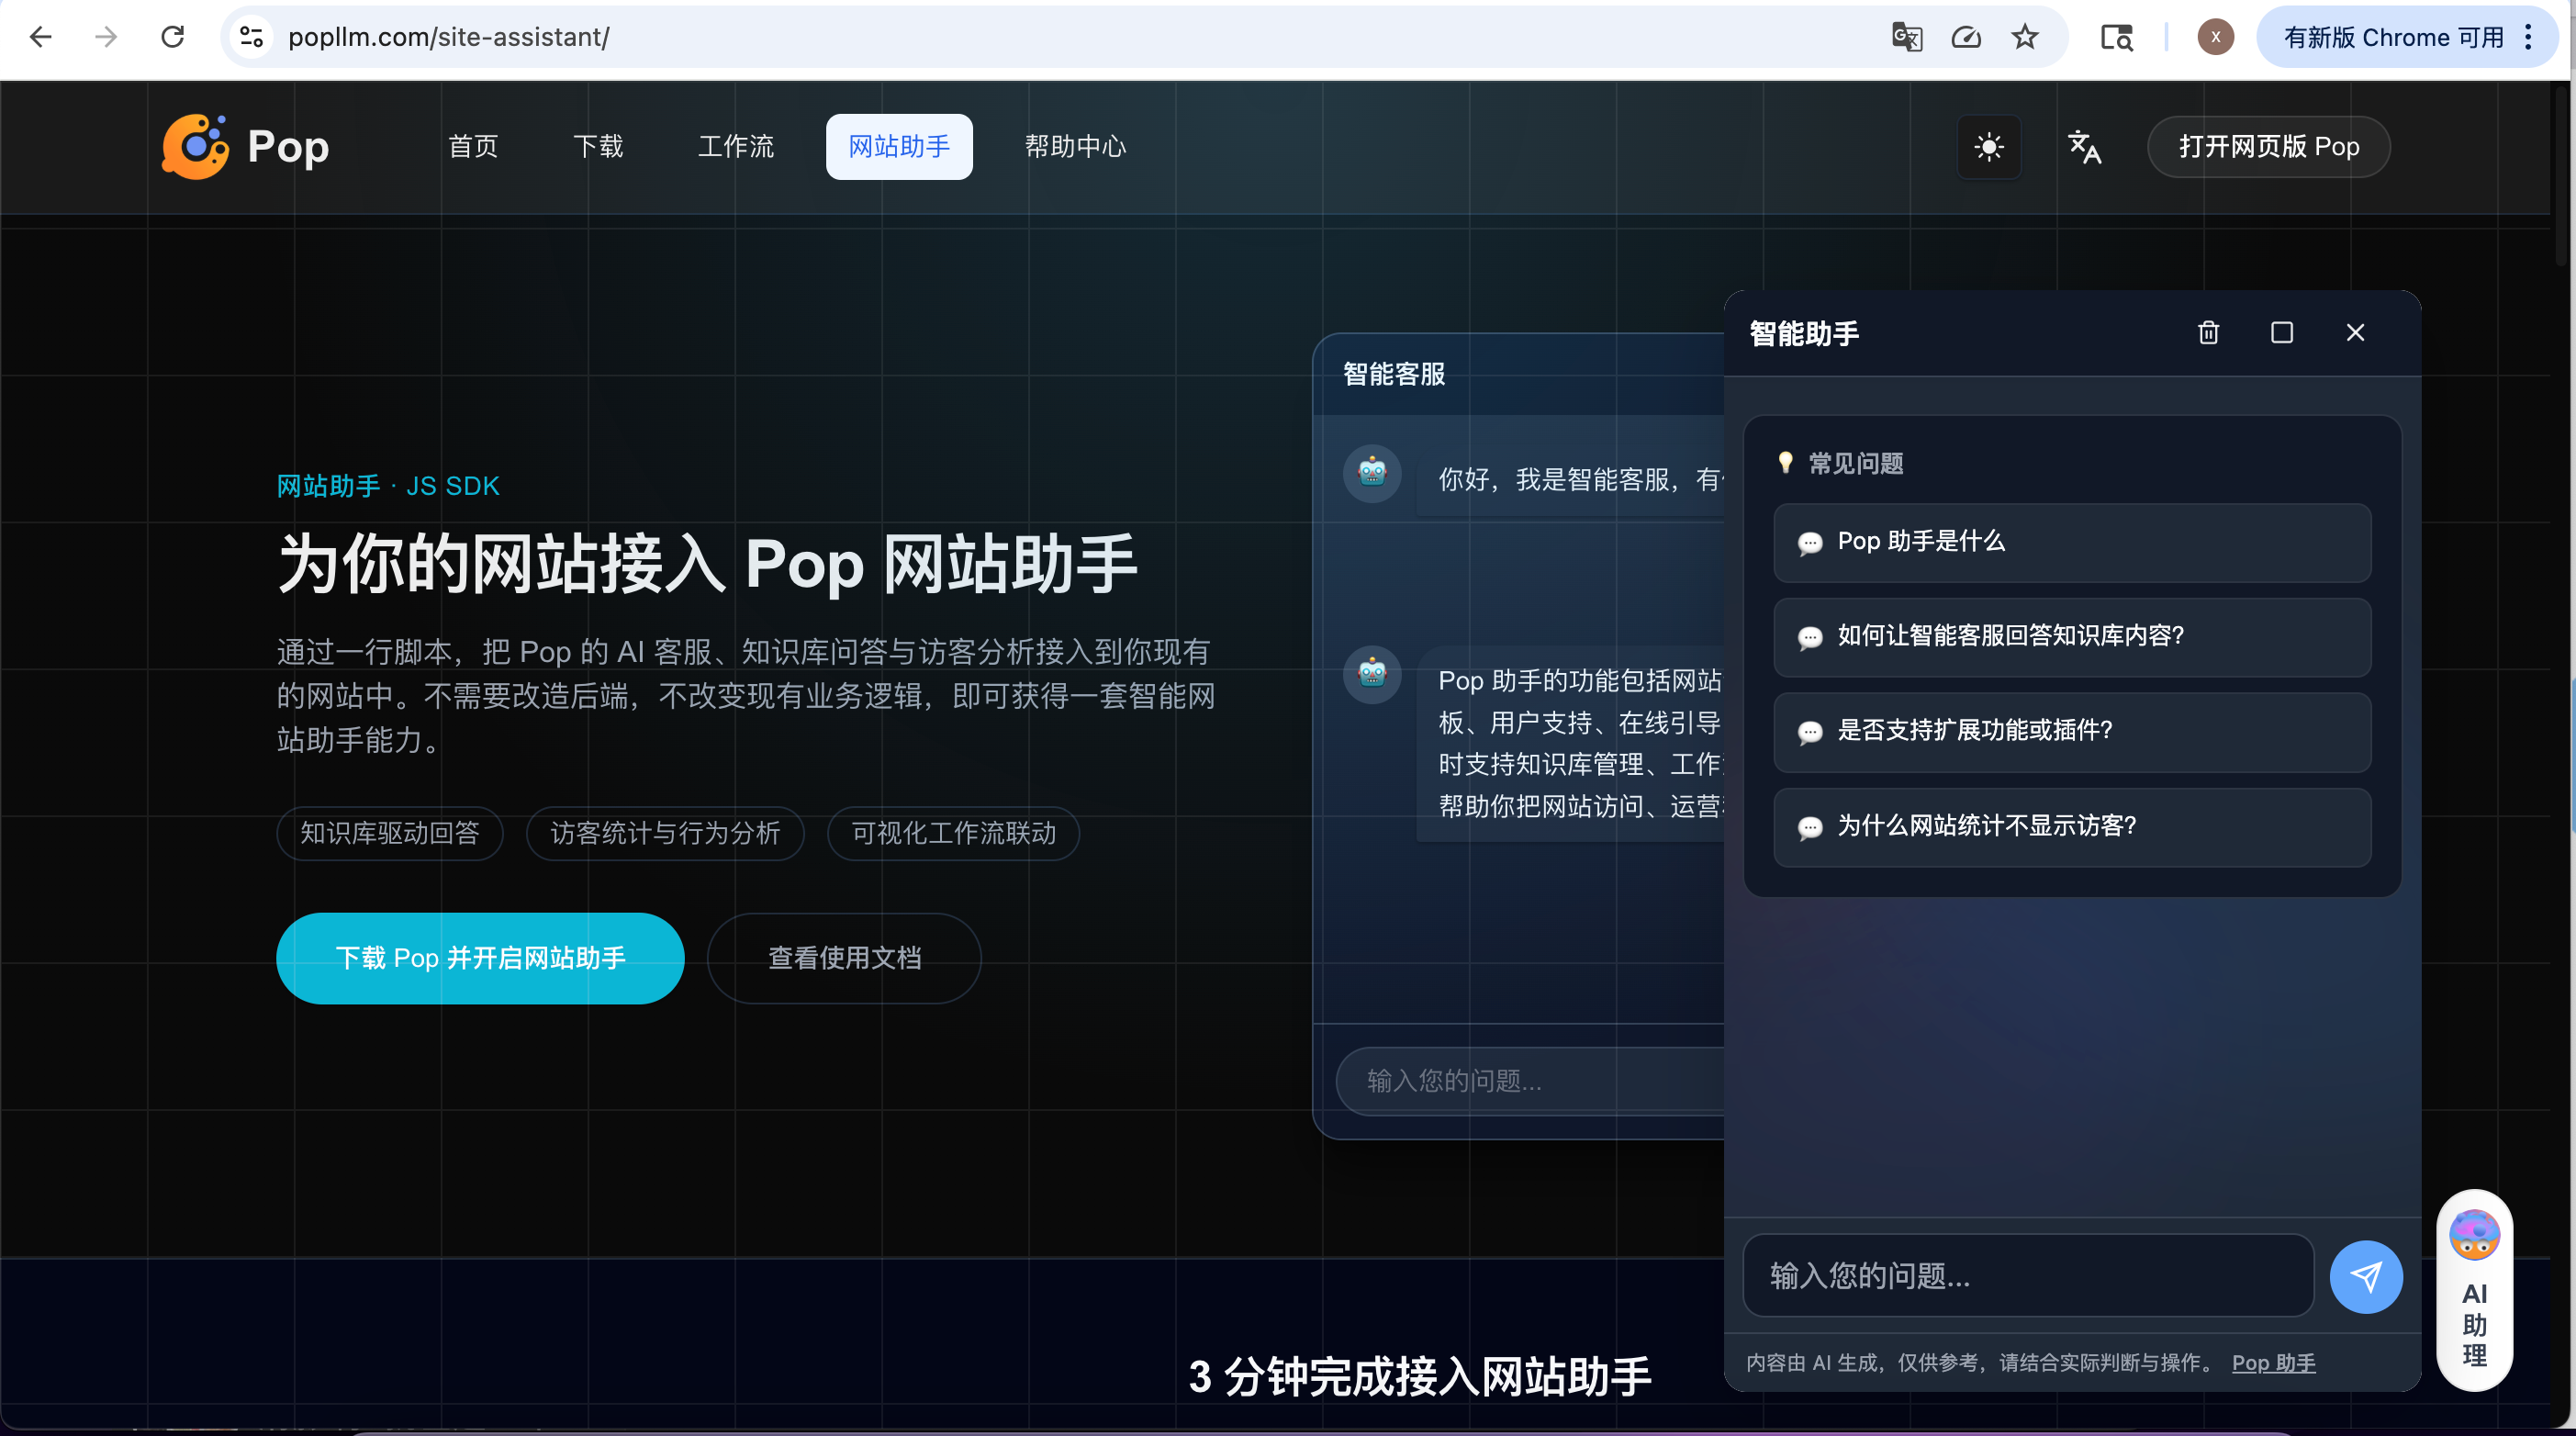The height and width of the screenshot is (1436, 2576).
Task: Click the paper-plane send button
Action: [2365, 1276]
